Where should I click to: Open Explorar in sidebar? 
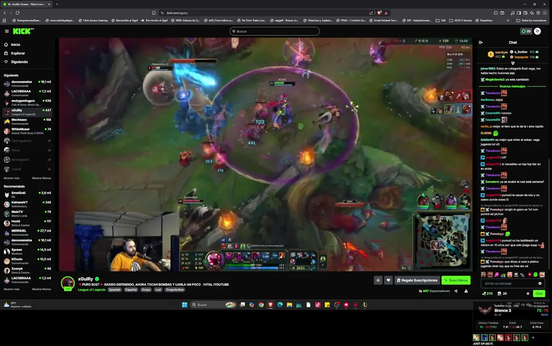[18, 53]
